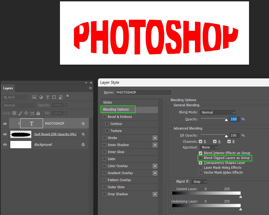Click Underlying Layer black point slider
The image size is (269, 215).
point(172,209)
